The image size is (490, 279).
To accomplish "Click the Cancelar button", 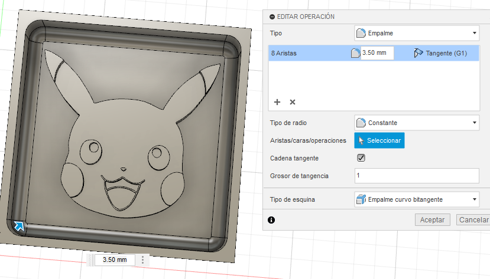I will coord(473,220).
